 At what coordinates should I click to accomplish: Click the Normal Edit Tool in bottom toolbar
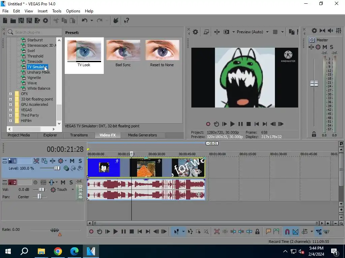point(177,232)
